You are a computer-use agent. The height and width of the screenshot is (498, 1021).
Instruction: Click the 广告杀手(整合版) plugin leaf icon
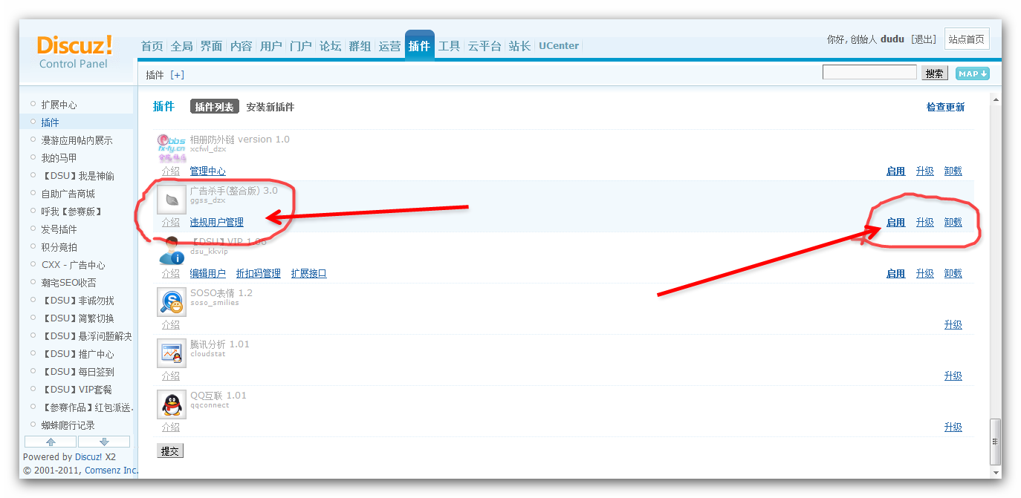coord(172,200)
